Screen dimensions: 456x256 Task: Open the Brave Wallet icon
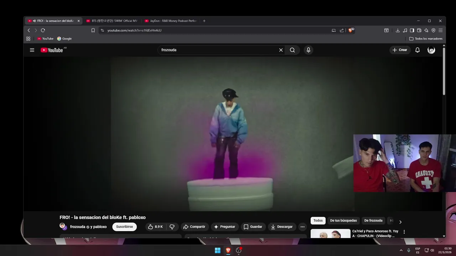click(x=419, y=31)
